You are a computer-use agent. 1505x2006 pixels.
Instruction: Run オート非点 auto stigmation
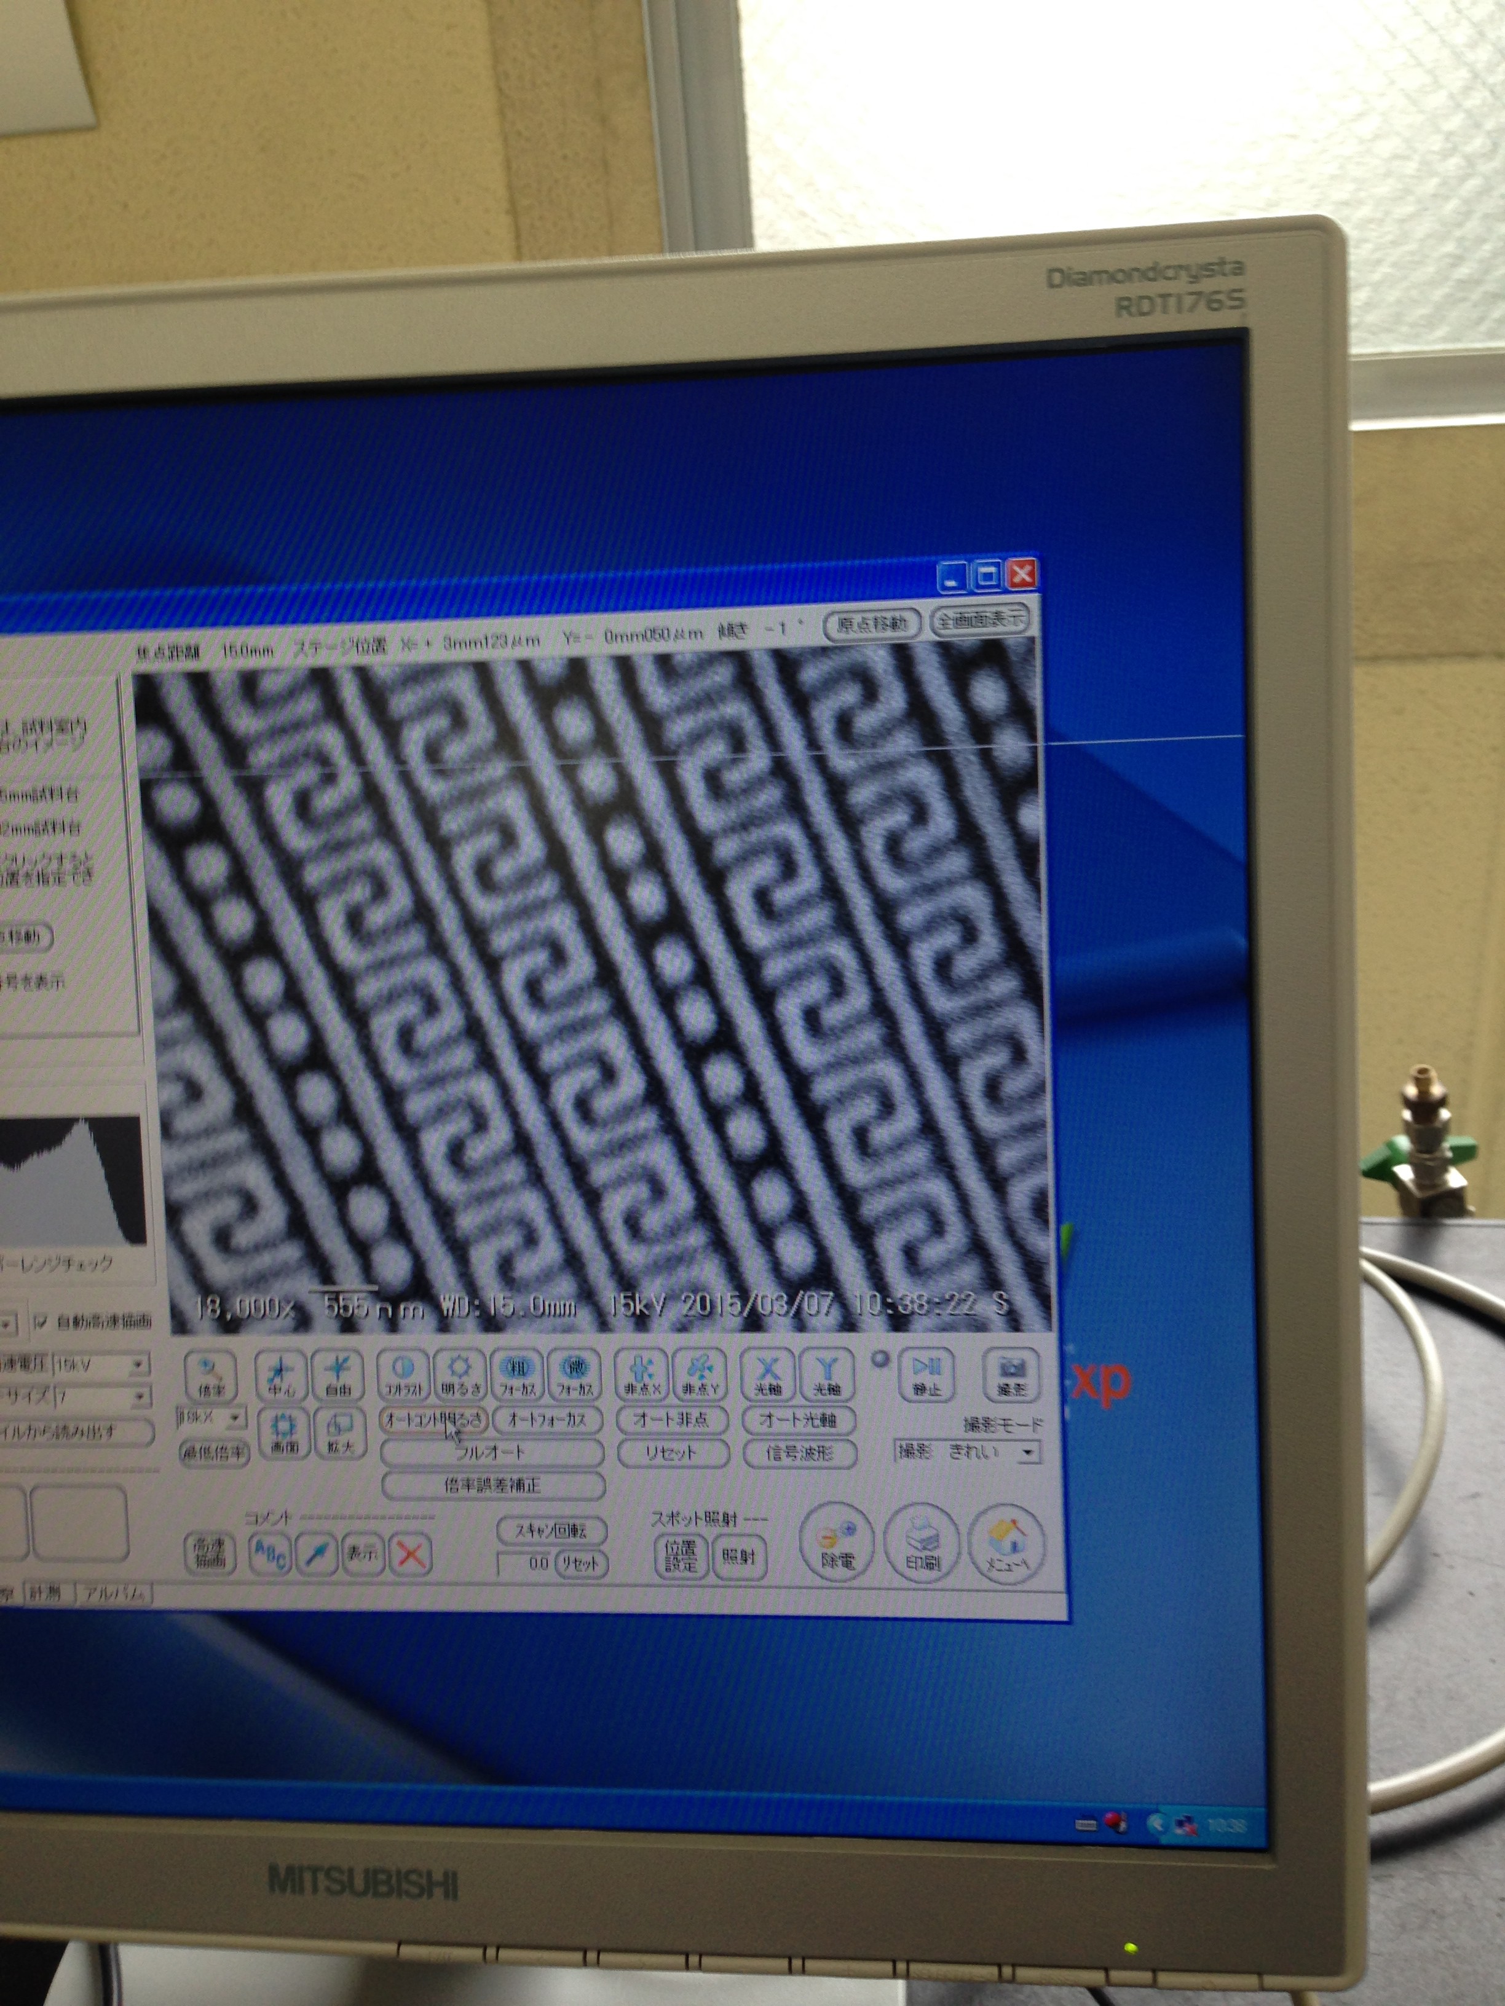coord(672,1419)
